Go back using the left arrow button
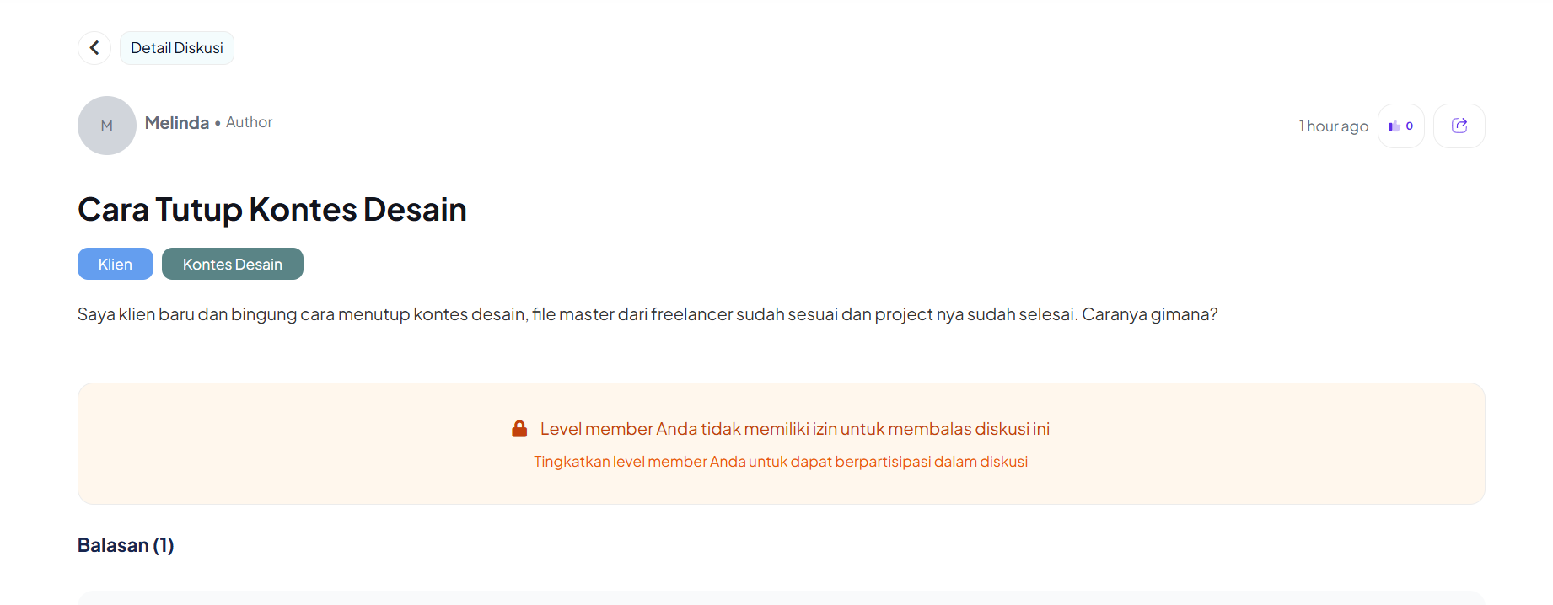 (x=94, y=48)
